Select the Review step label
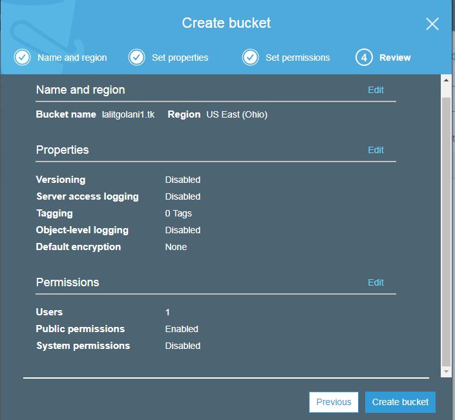The height and width of the screenshot is (420, 455). (395, 58)
